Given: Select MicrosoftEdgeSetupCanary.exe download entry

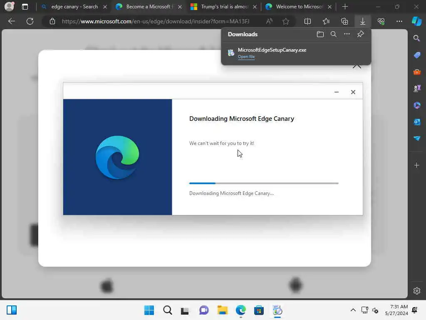Looking at the screenshot, I should point(296,53).
